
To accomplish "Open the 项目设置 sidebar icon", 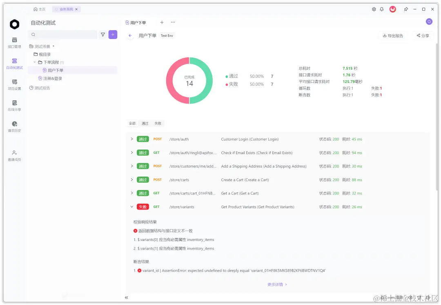I will 14,84.
